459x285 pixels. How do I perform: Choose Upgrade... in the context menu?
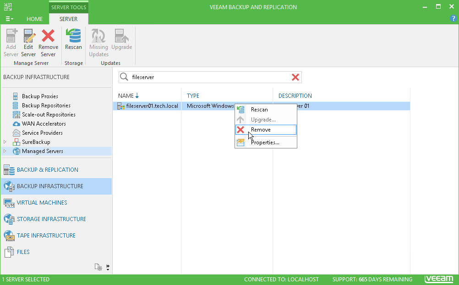coord(266,119)
